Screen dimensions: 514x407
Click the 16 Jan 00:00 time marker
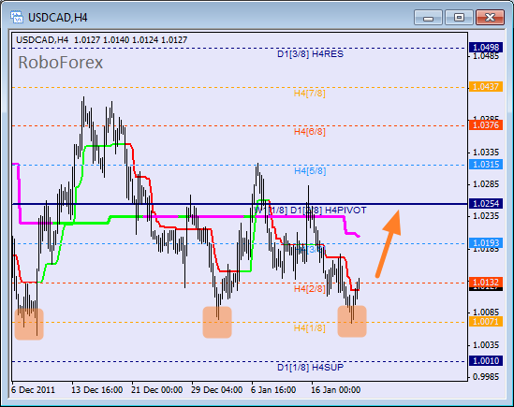(335, 390)
